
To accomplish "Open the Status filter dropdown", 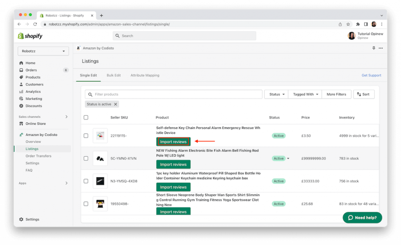I will tap(276, 94).
